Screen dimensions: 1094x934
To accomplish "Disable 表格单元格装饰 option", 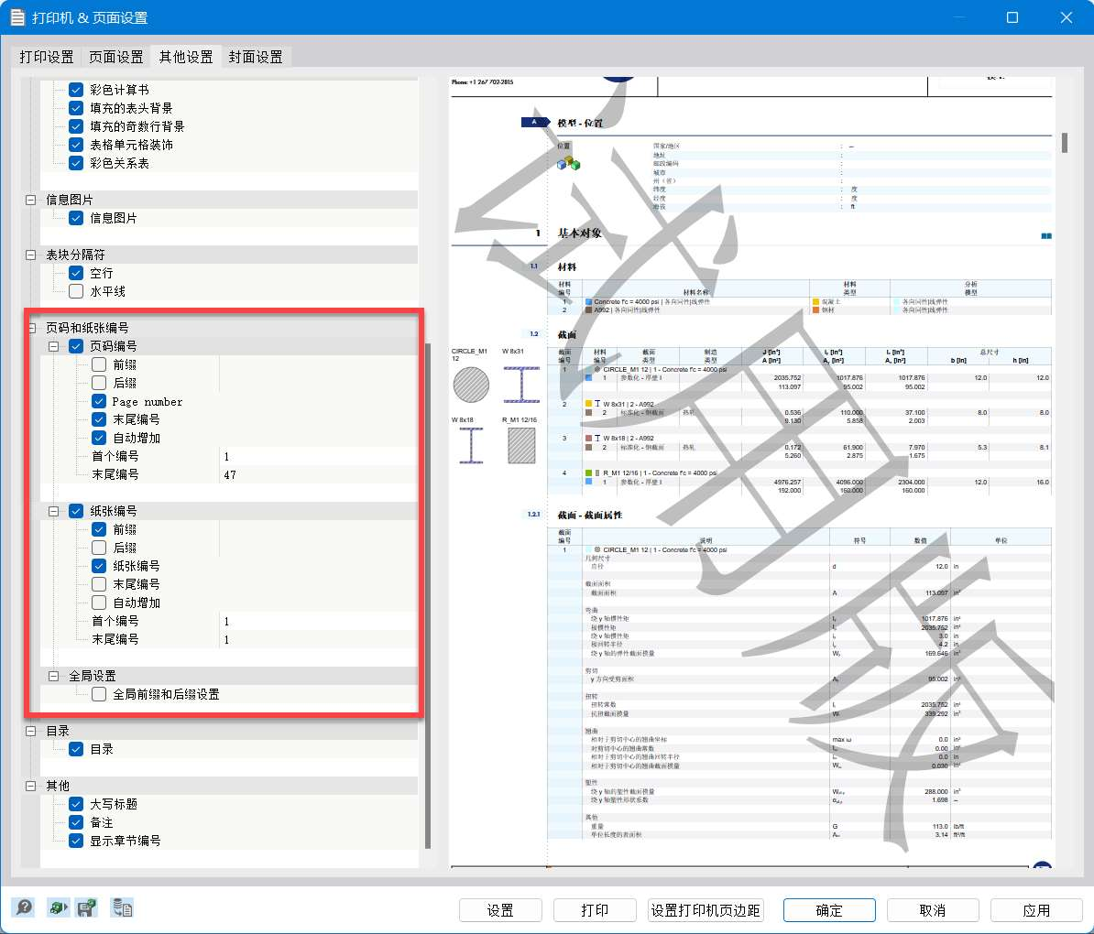I will click(x=77, y=145).
